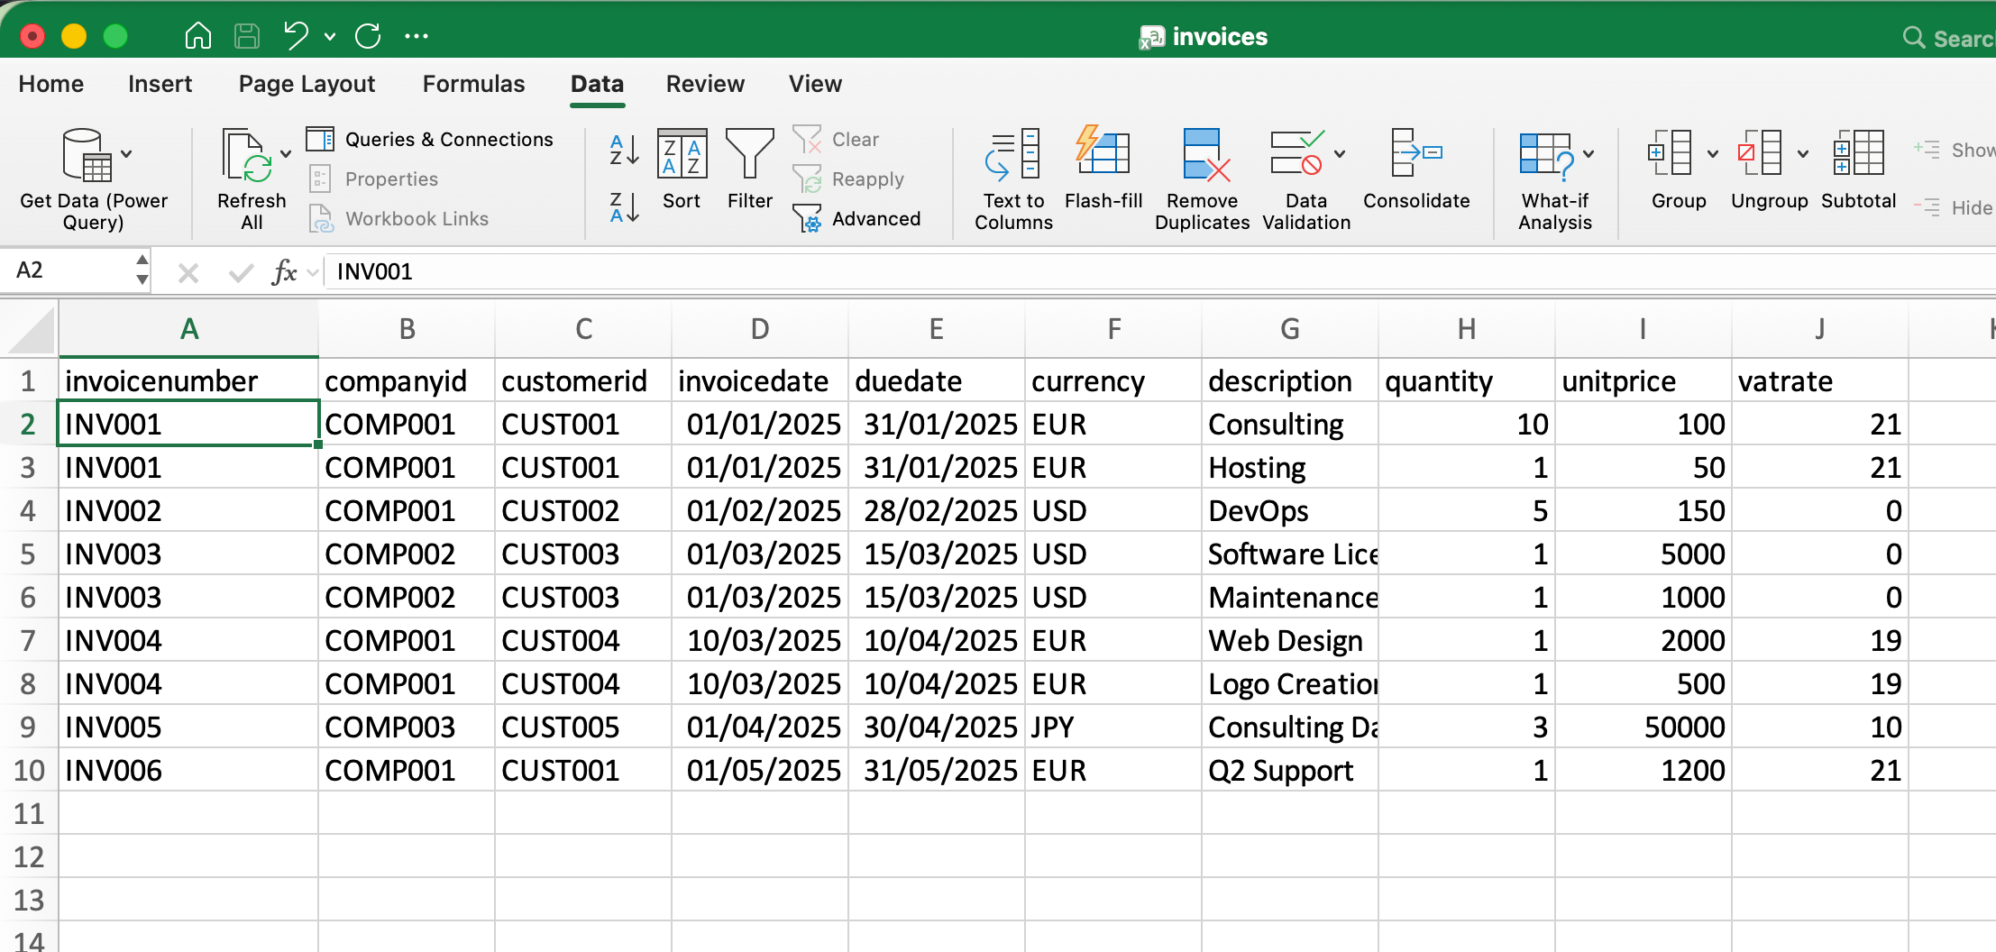Open Queries & Connections
Viewport: 1996px width, 952px height.
point(430,139)
